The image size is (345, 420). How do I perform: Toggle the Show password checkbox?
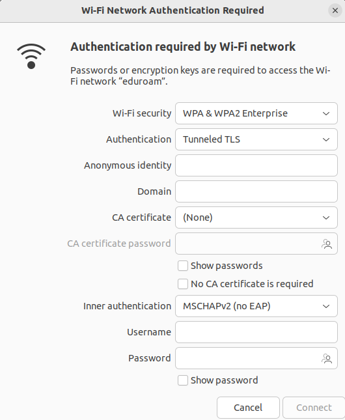(183, 380)
